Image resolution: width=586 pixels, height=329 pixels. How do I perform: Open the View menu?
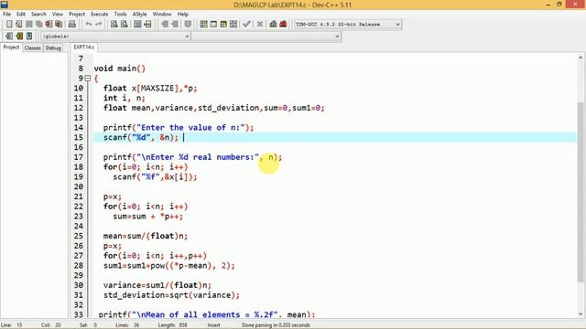58,15
